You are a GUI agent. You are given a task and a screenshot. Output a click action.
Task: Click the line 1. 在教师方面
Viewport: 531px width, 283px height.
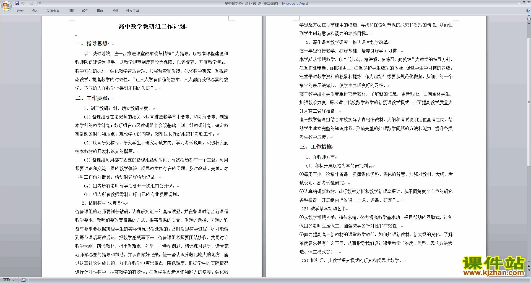point(320,157)
